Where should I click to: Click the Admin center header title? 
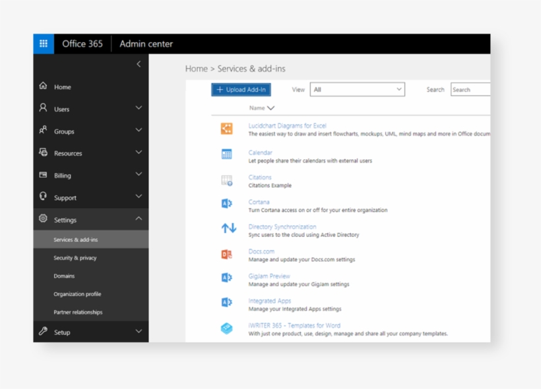tap(146, 43)
